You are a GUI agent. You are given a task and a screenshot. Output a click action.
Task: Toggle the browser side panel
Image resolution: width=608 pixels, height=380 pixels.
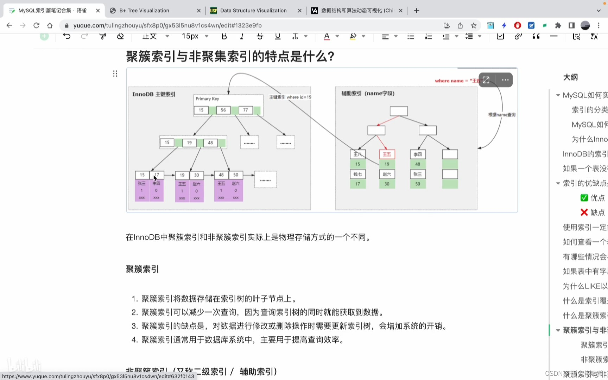pyautogui.click(x=571, y=25)
